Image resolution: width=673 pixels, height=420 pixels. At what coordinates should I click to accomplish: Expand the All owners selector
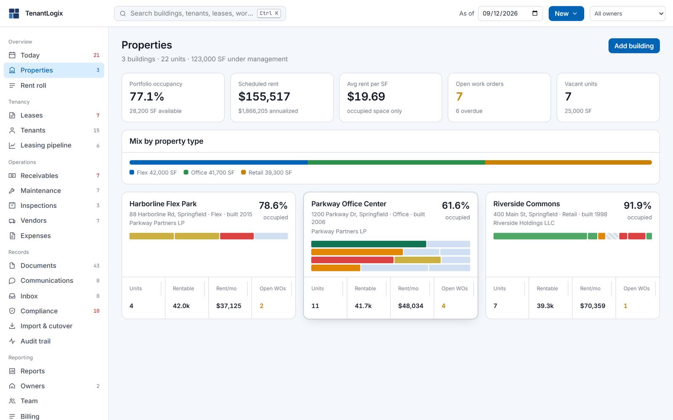[x=628, y=13]
